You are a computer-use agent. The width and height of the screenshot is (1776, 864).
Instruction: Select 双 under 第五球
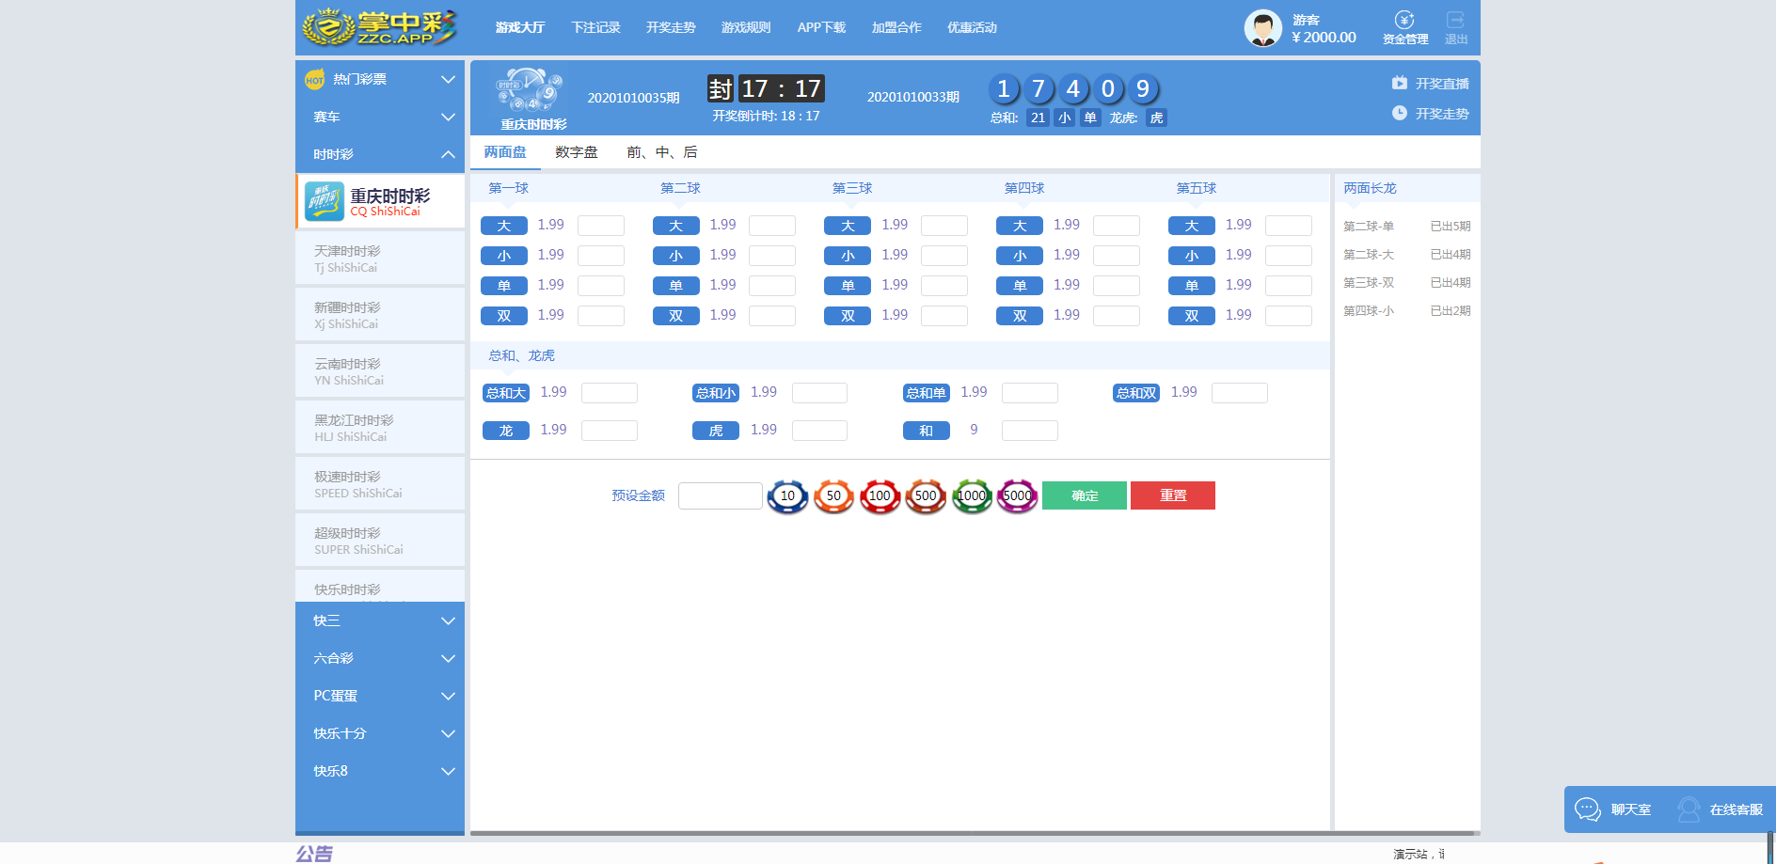1192,316
